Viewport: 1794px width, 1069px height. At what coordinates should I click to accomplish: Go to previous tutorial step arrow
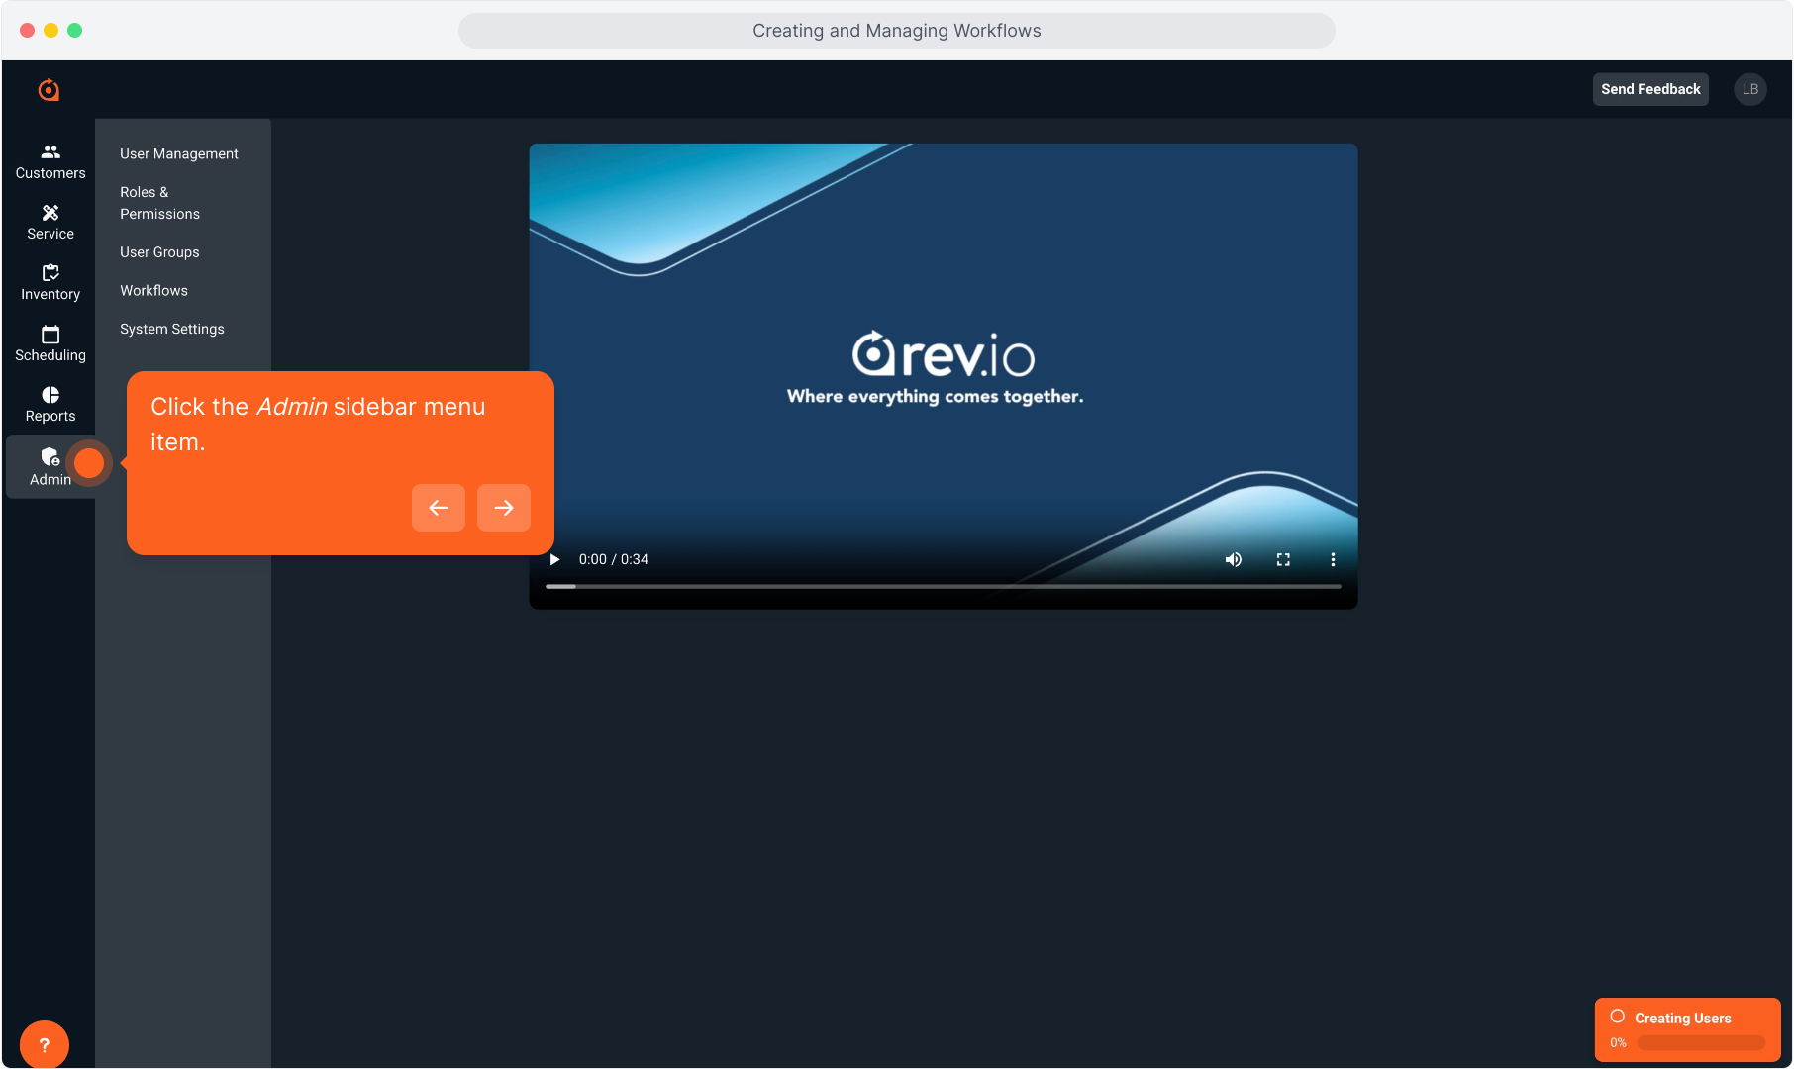pos(439,508)
